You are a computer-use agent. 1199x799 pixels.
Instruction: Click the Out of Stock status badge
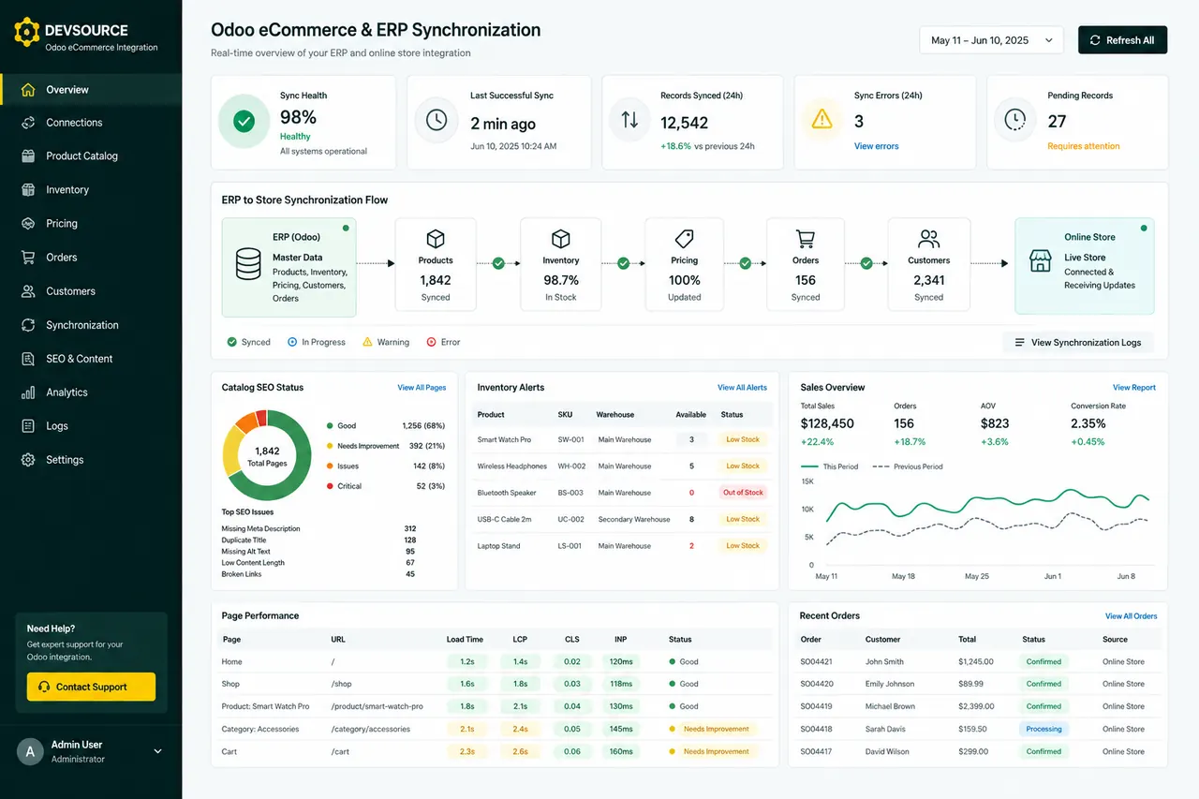click(743, 493)
